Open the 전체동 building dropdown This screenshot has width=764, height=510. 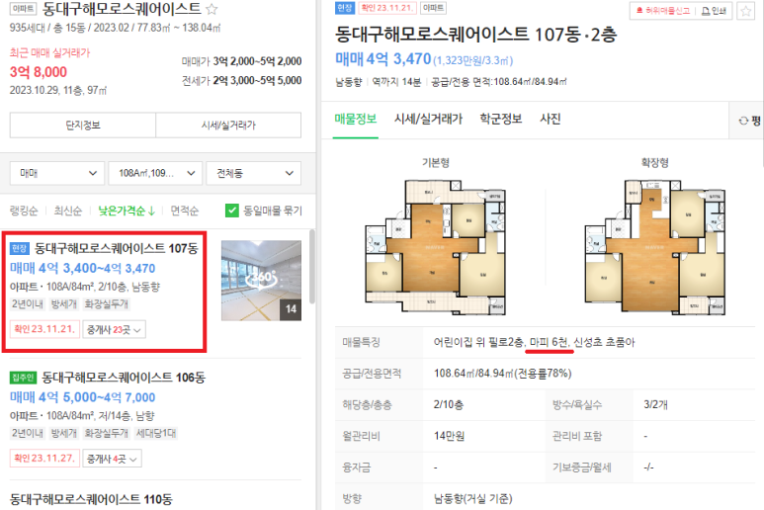point(253,173)
